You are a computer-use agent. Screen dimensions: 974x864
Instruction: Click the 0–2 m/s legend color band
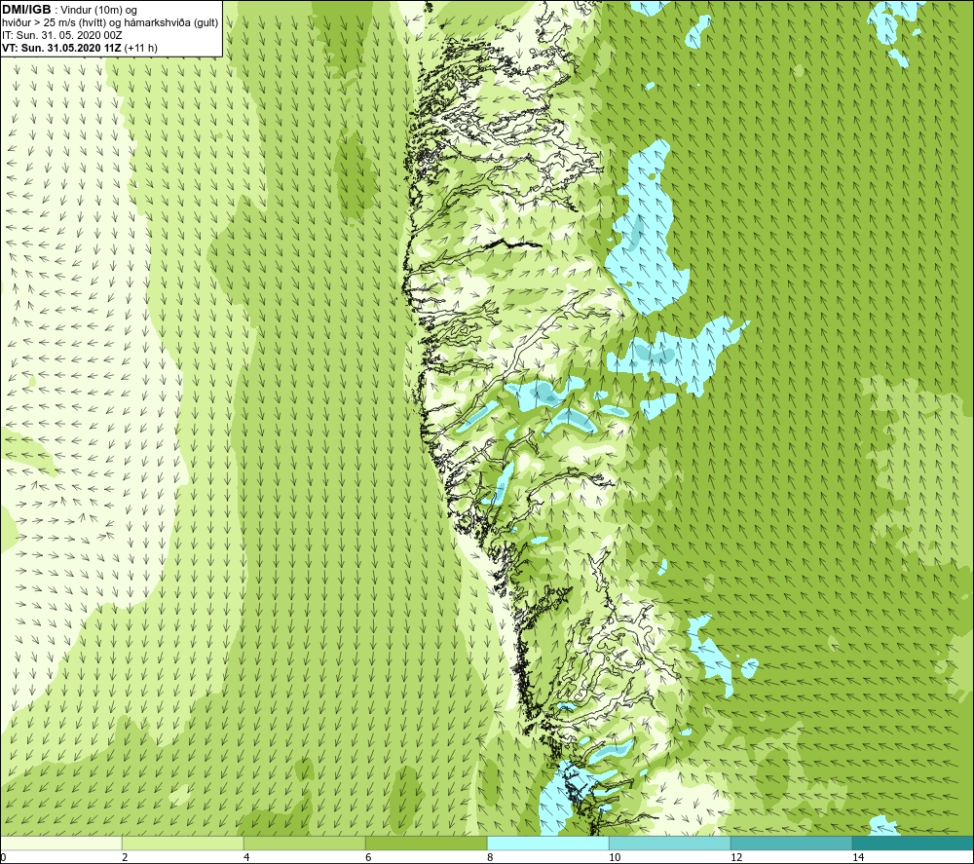[60, 843]
